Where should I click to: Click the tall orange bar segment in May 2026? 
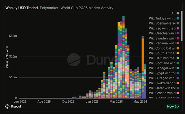point(143,55)
